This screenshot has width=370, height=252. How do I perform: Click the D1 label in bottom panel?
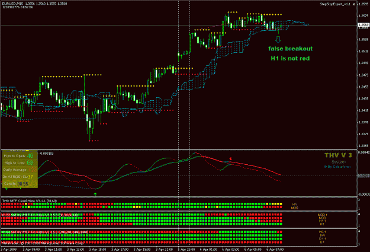coord(322,242)
